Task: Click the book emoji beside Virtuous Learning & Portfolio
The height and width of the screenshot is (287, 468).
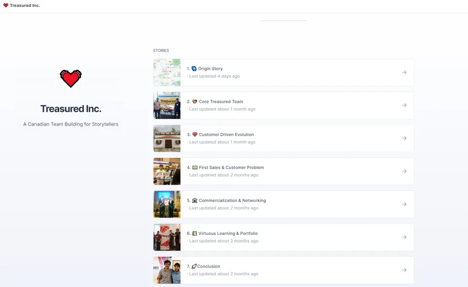Action: [195, 233]
